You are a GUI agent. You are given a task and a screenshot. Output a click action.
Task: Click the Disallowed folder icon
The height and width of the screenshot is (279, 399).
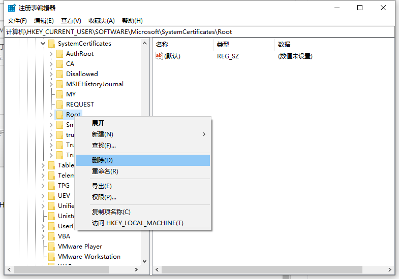point(59,74)
